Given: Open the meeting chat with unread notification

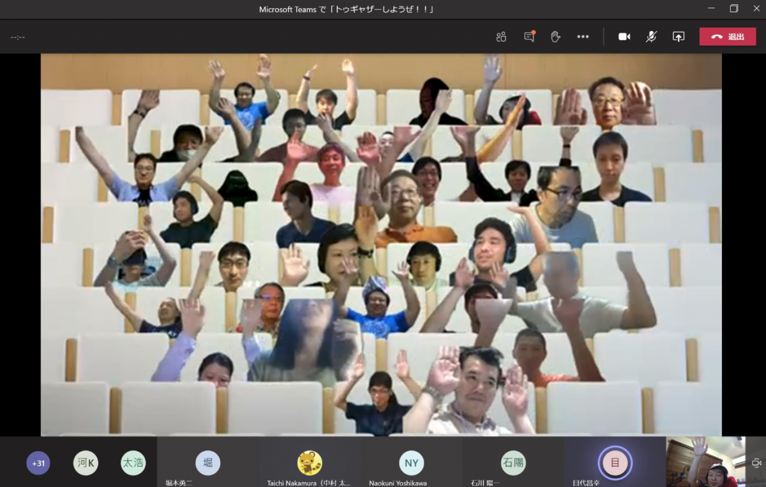Looking at the screenshot, I should pos(528,36).
